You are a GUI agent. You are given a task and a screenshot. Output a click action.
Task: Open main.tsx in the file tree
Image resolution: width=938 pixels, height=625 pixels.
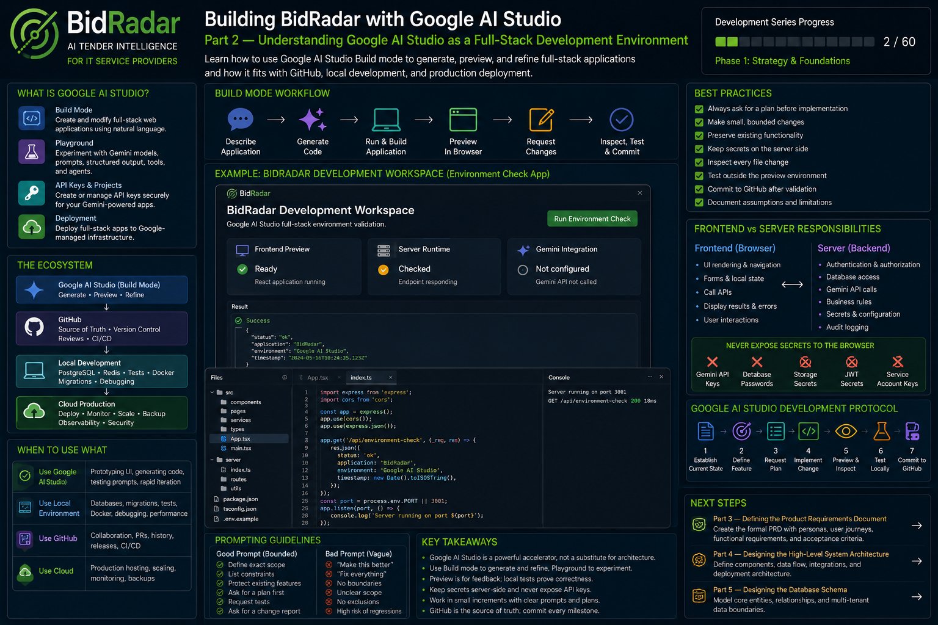[241, 448]
